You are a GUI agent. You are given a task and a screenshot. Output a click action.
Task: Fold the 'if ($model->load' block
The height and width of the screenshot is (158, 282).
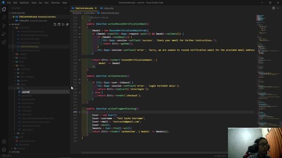pos(80,34)
